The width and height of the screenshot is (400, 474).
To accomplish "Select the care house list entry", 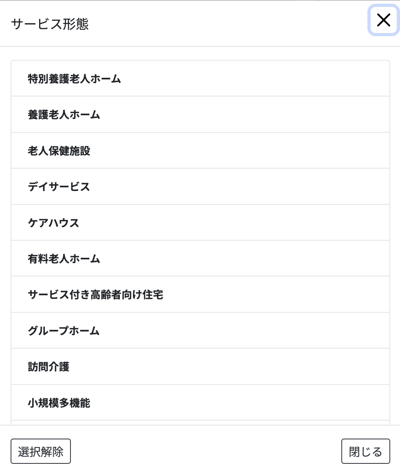I will [53, 223].
